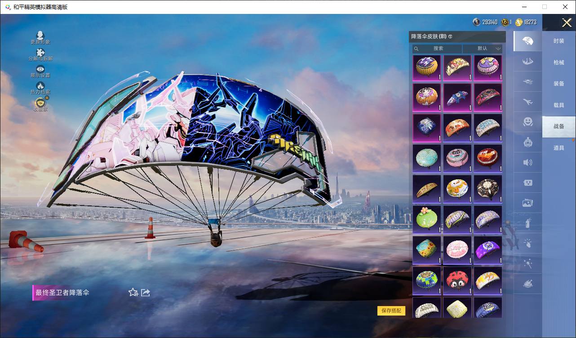The height and width of the screenshot is (338, 576).
Task: Select the square face sticker category icon
Action: pyautogui.click(x=528, y=182)
